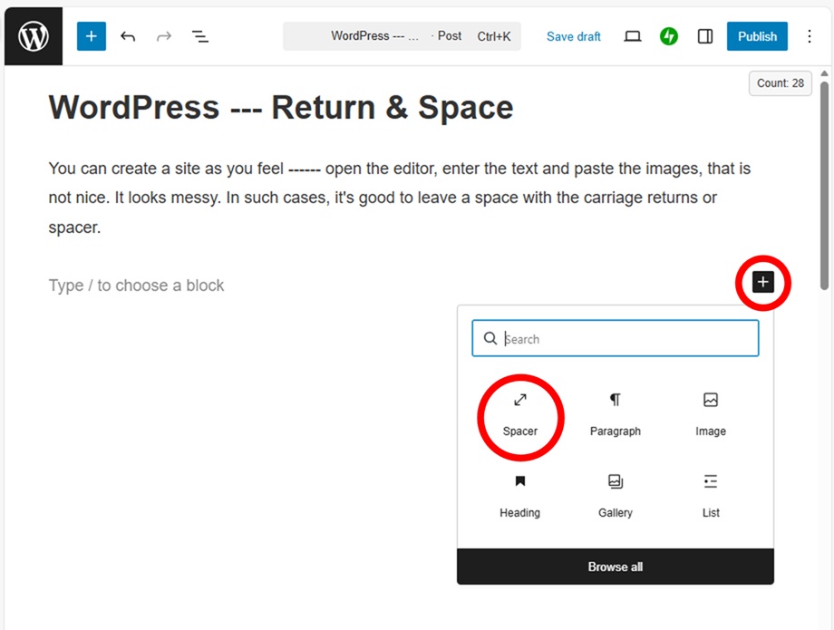Insert an Image block
This screenshot has width=834, height=630.
tap(710, 414)
